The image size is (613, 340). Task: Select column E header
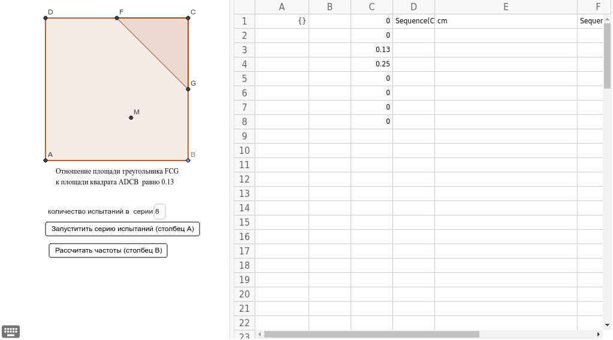tap(506, 7)
